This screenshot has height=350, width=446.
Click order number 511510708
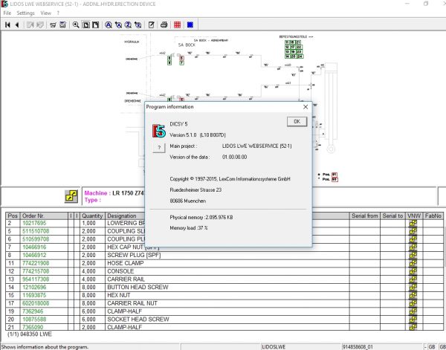coord(36,231)
